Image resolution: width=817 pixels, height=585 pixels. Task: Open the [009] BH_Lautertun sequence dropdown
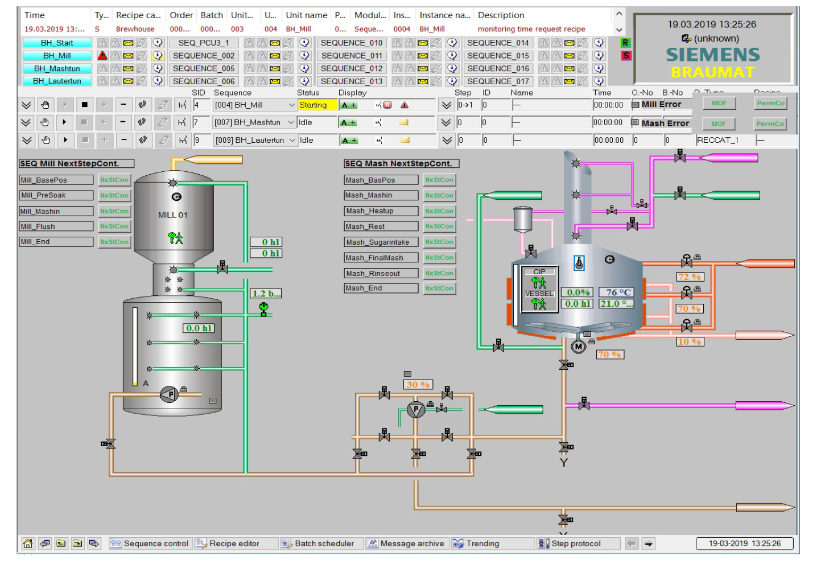pyautogui.click(x=292, y=140)
